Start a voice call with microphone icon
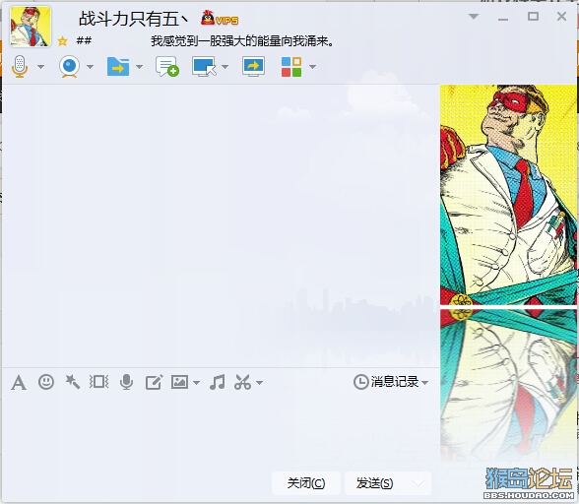 [20, 67]
